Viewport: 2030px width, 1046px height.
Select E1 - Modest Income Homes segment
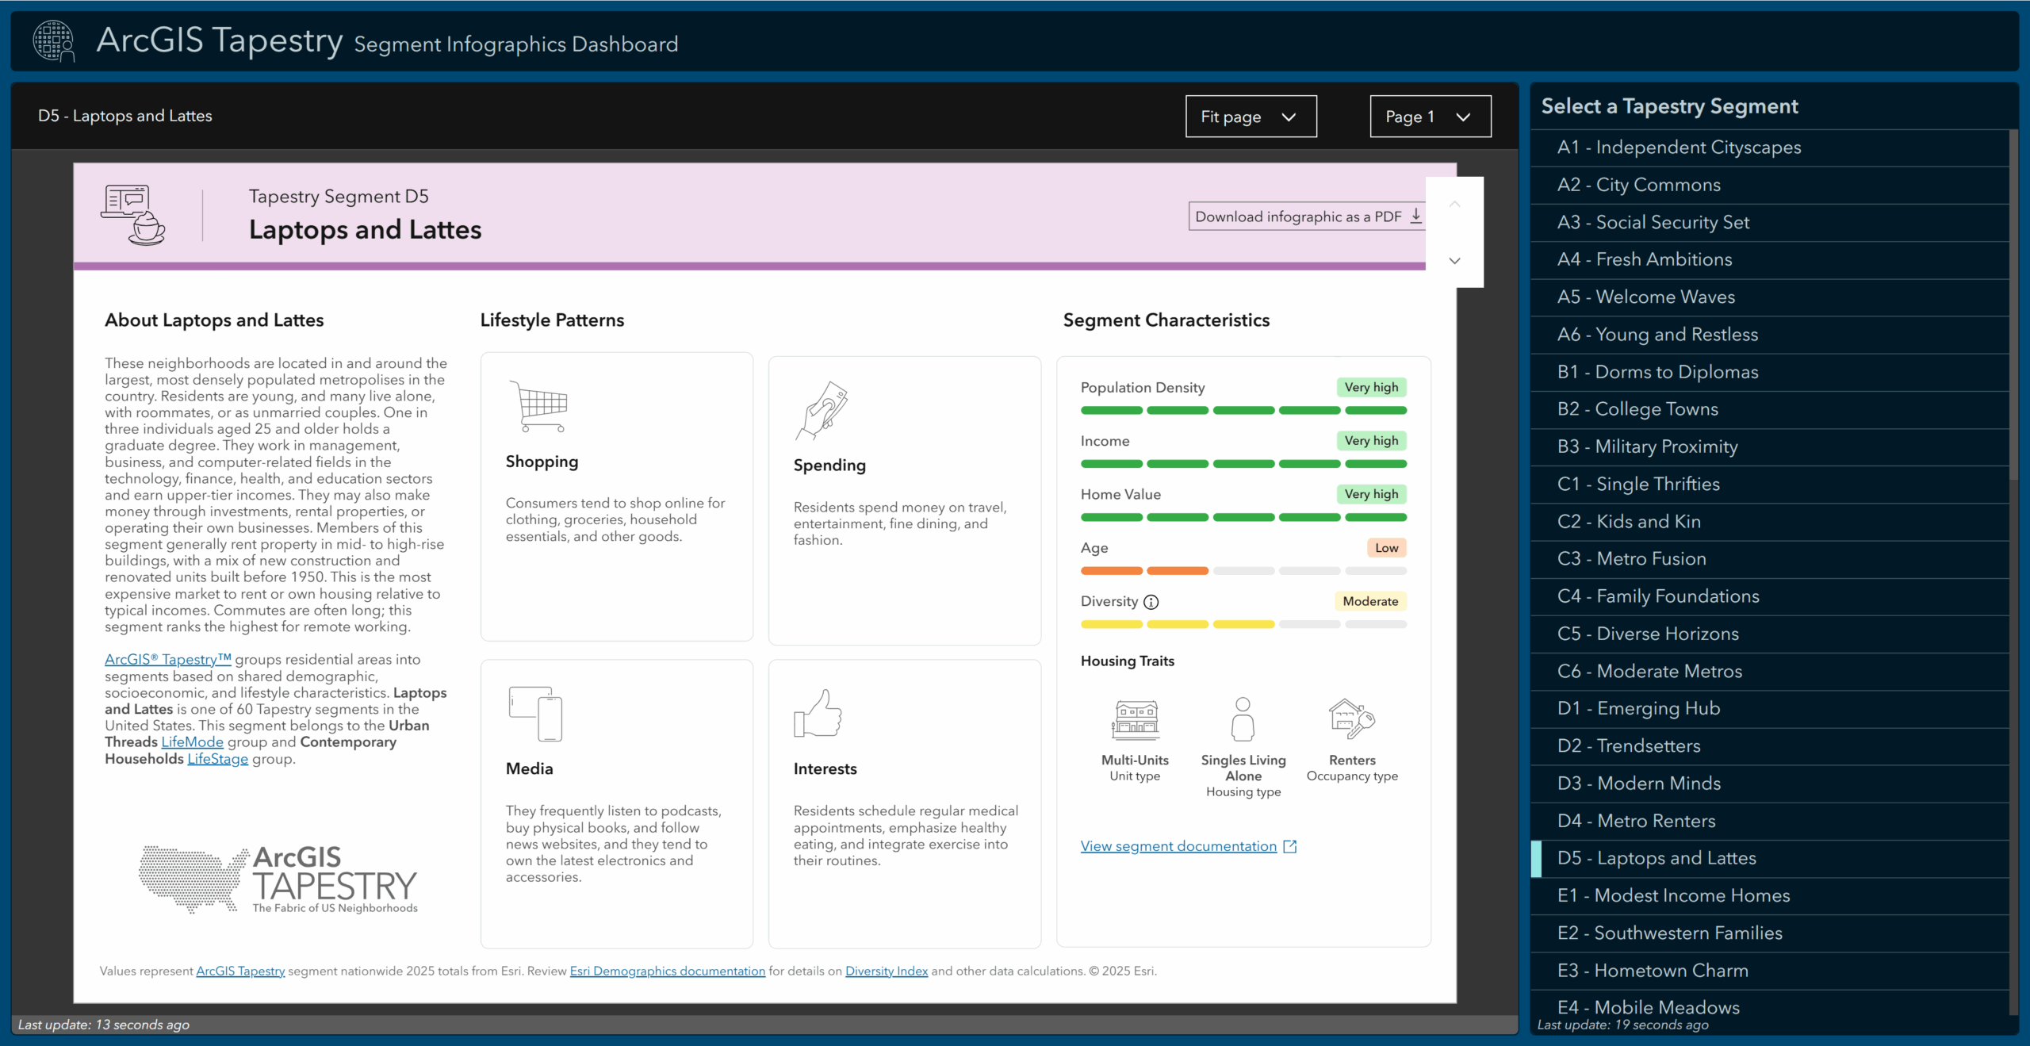click(x=1673, y=895)
